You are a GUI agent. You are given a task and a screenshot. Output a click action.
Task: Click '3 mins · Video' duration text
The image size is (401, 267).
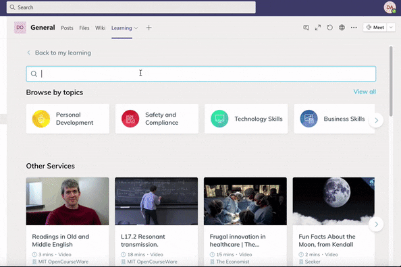(x=55, y=254)
